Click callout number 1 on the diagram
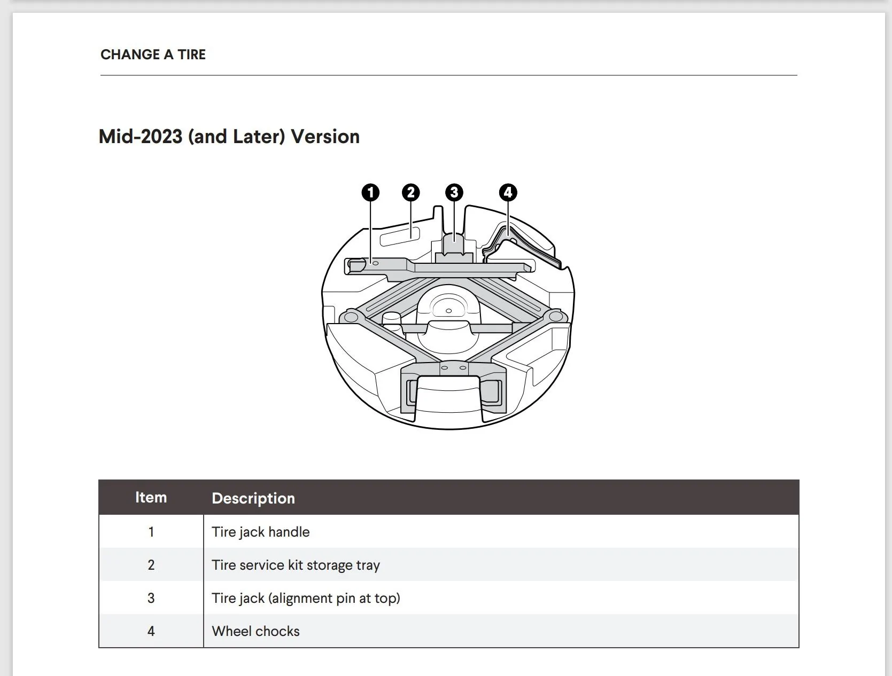This screenshot has width=892, height=676. pyautogui.click(x=370, y=192)
